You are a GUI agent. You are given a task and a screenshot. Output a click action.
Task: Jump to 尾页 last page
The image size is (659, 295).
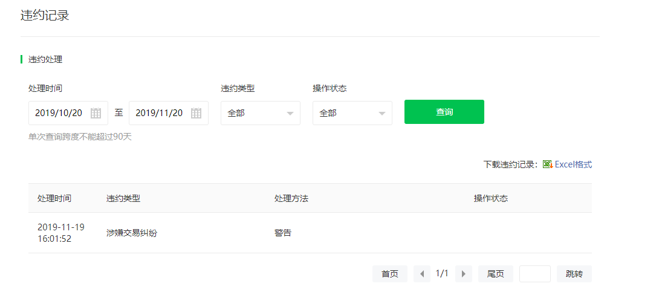click(x=496, y=274)
